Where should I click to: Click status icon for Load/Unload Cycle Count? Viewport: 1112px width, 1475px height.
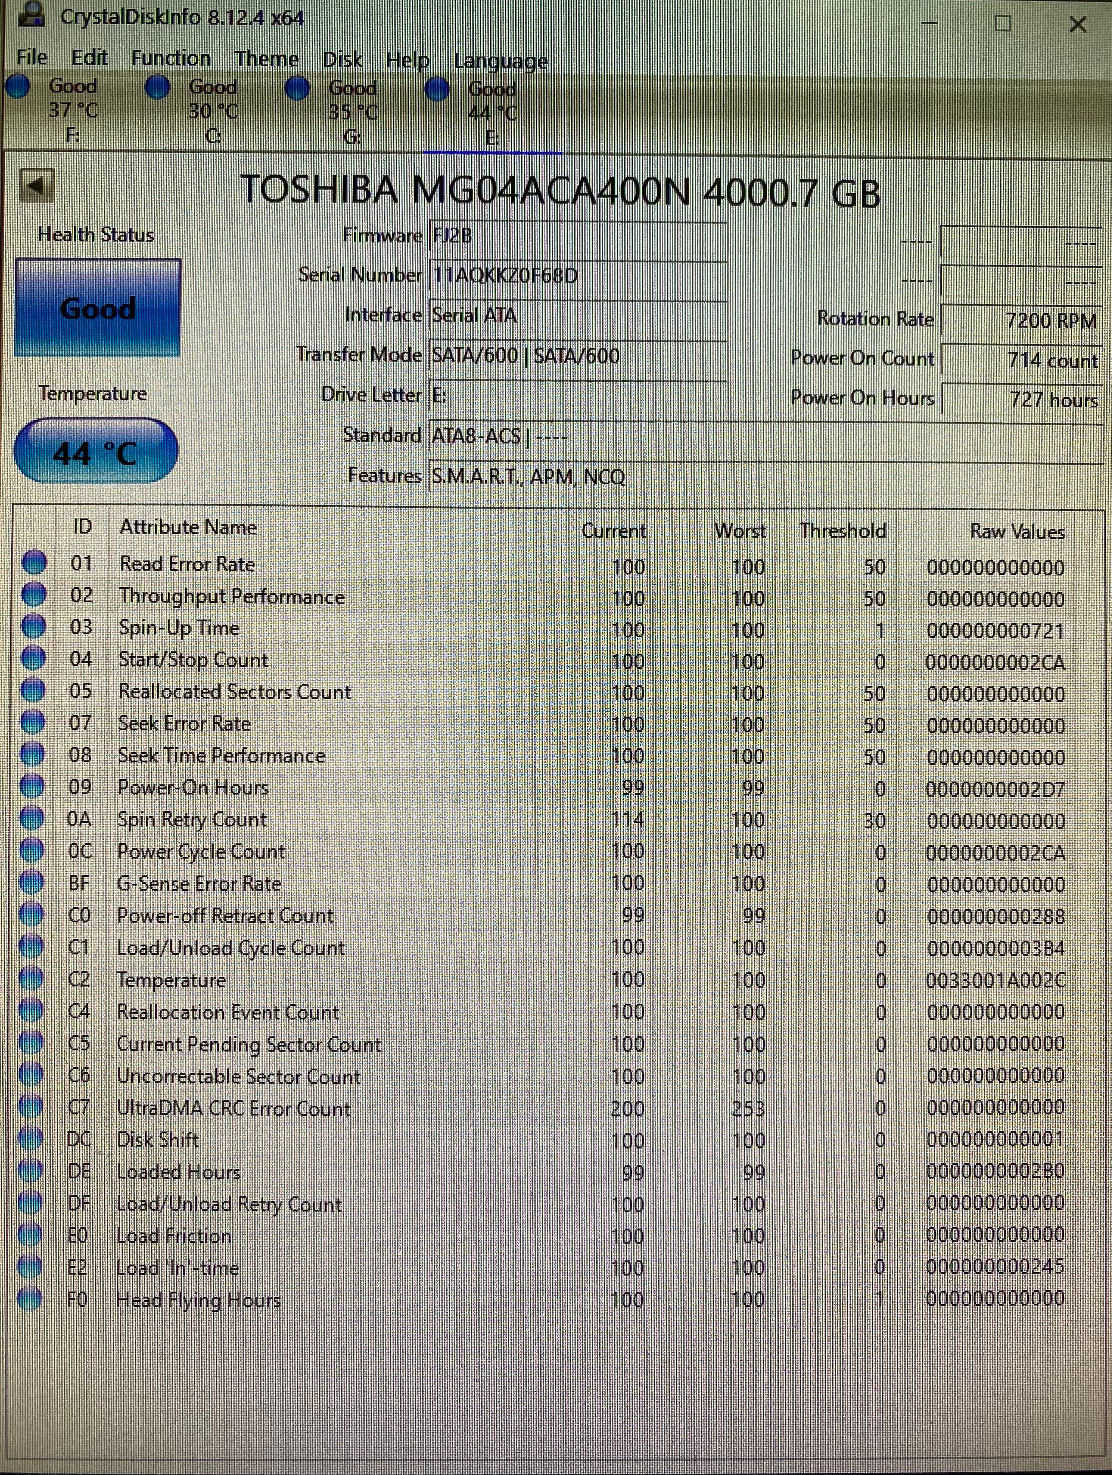pyautogui.click(x=31, y=946)
